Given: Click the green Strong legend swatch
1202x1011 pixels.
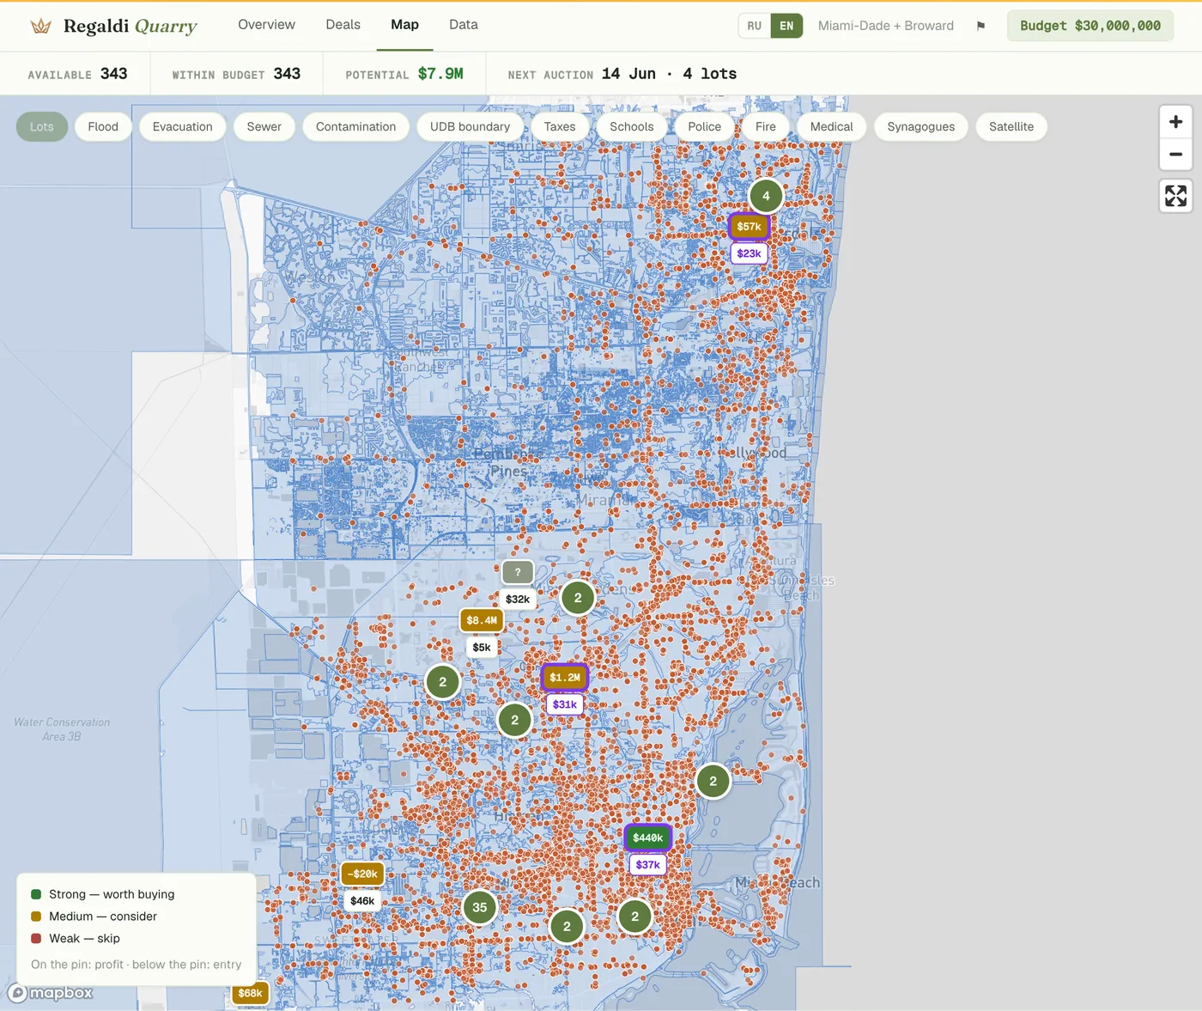Looking at the screenshot, I should tap(36, 894).
